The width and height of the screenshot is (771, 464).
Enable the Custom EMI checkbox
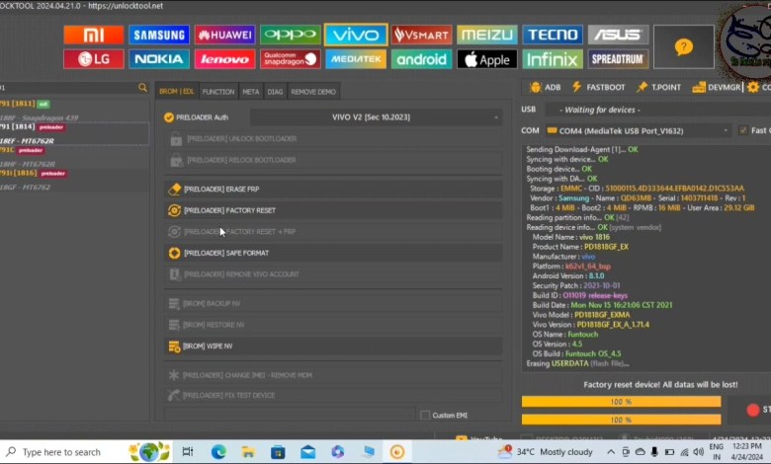click(x=425, y=415)
